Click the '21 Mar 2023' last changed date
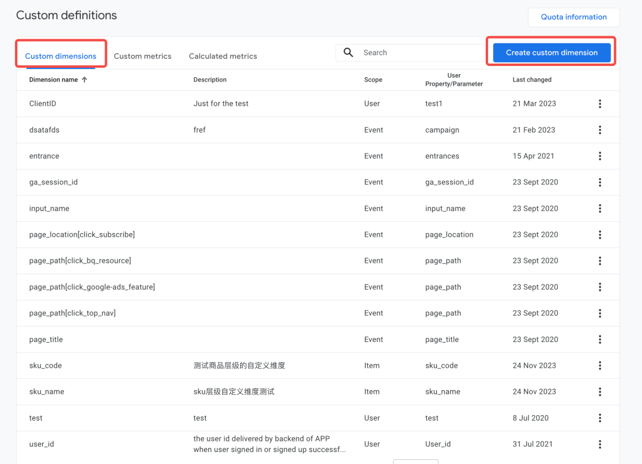This screenshot has height=464, width=642. 534,104
